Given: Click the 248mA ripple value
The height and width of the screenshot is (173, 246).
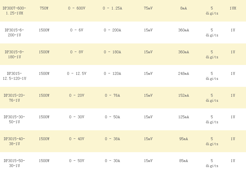Looking at the screenshot, I should [x=183, y=73].
